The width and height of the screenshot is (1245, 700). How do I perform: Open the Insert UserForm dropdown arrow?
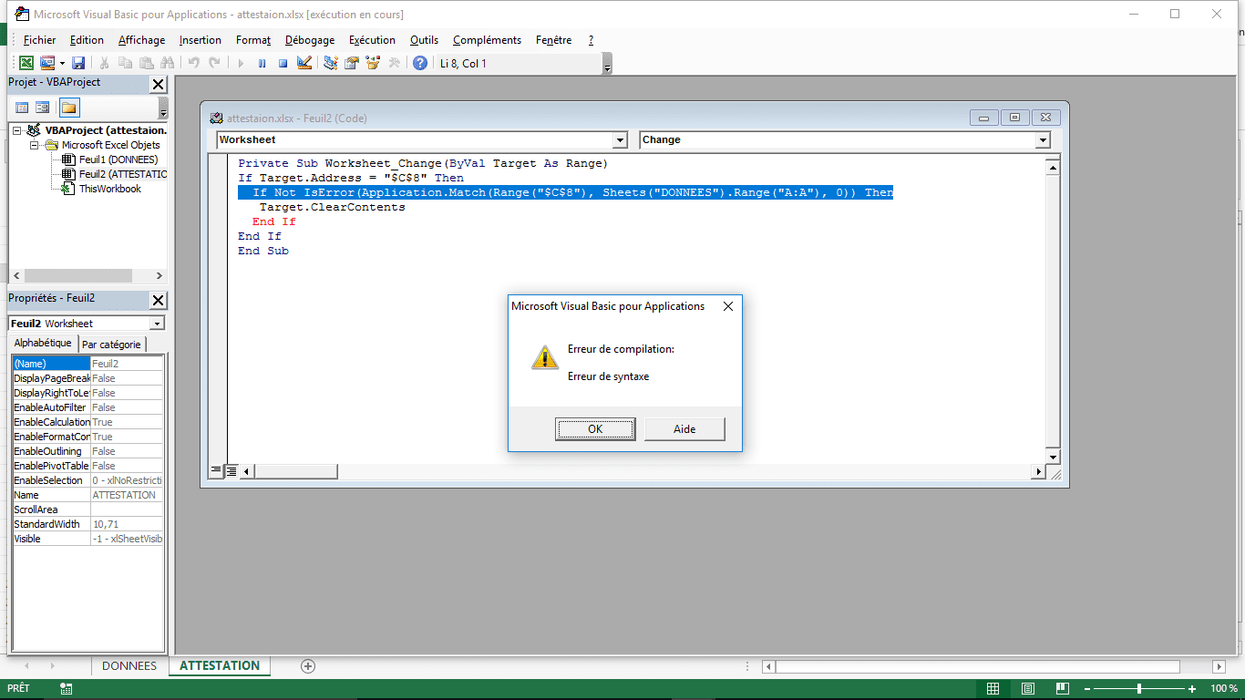pos(62,63)
